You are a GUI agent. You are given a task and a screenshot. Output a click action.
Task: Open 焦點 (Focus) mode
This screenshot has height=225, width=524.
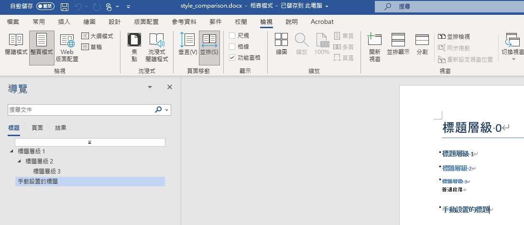point(134,48)
